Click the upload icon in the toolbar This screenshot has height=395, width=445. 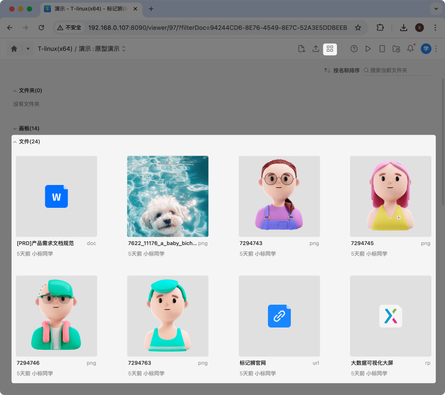click(x=316, y=49)
